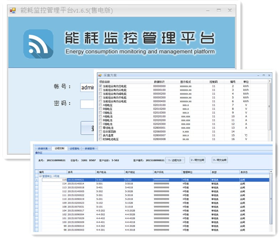Click the app icon in the login window title bar
Screen dimensions: 279x242
point(12,10)
